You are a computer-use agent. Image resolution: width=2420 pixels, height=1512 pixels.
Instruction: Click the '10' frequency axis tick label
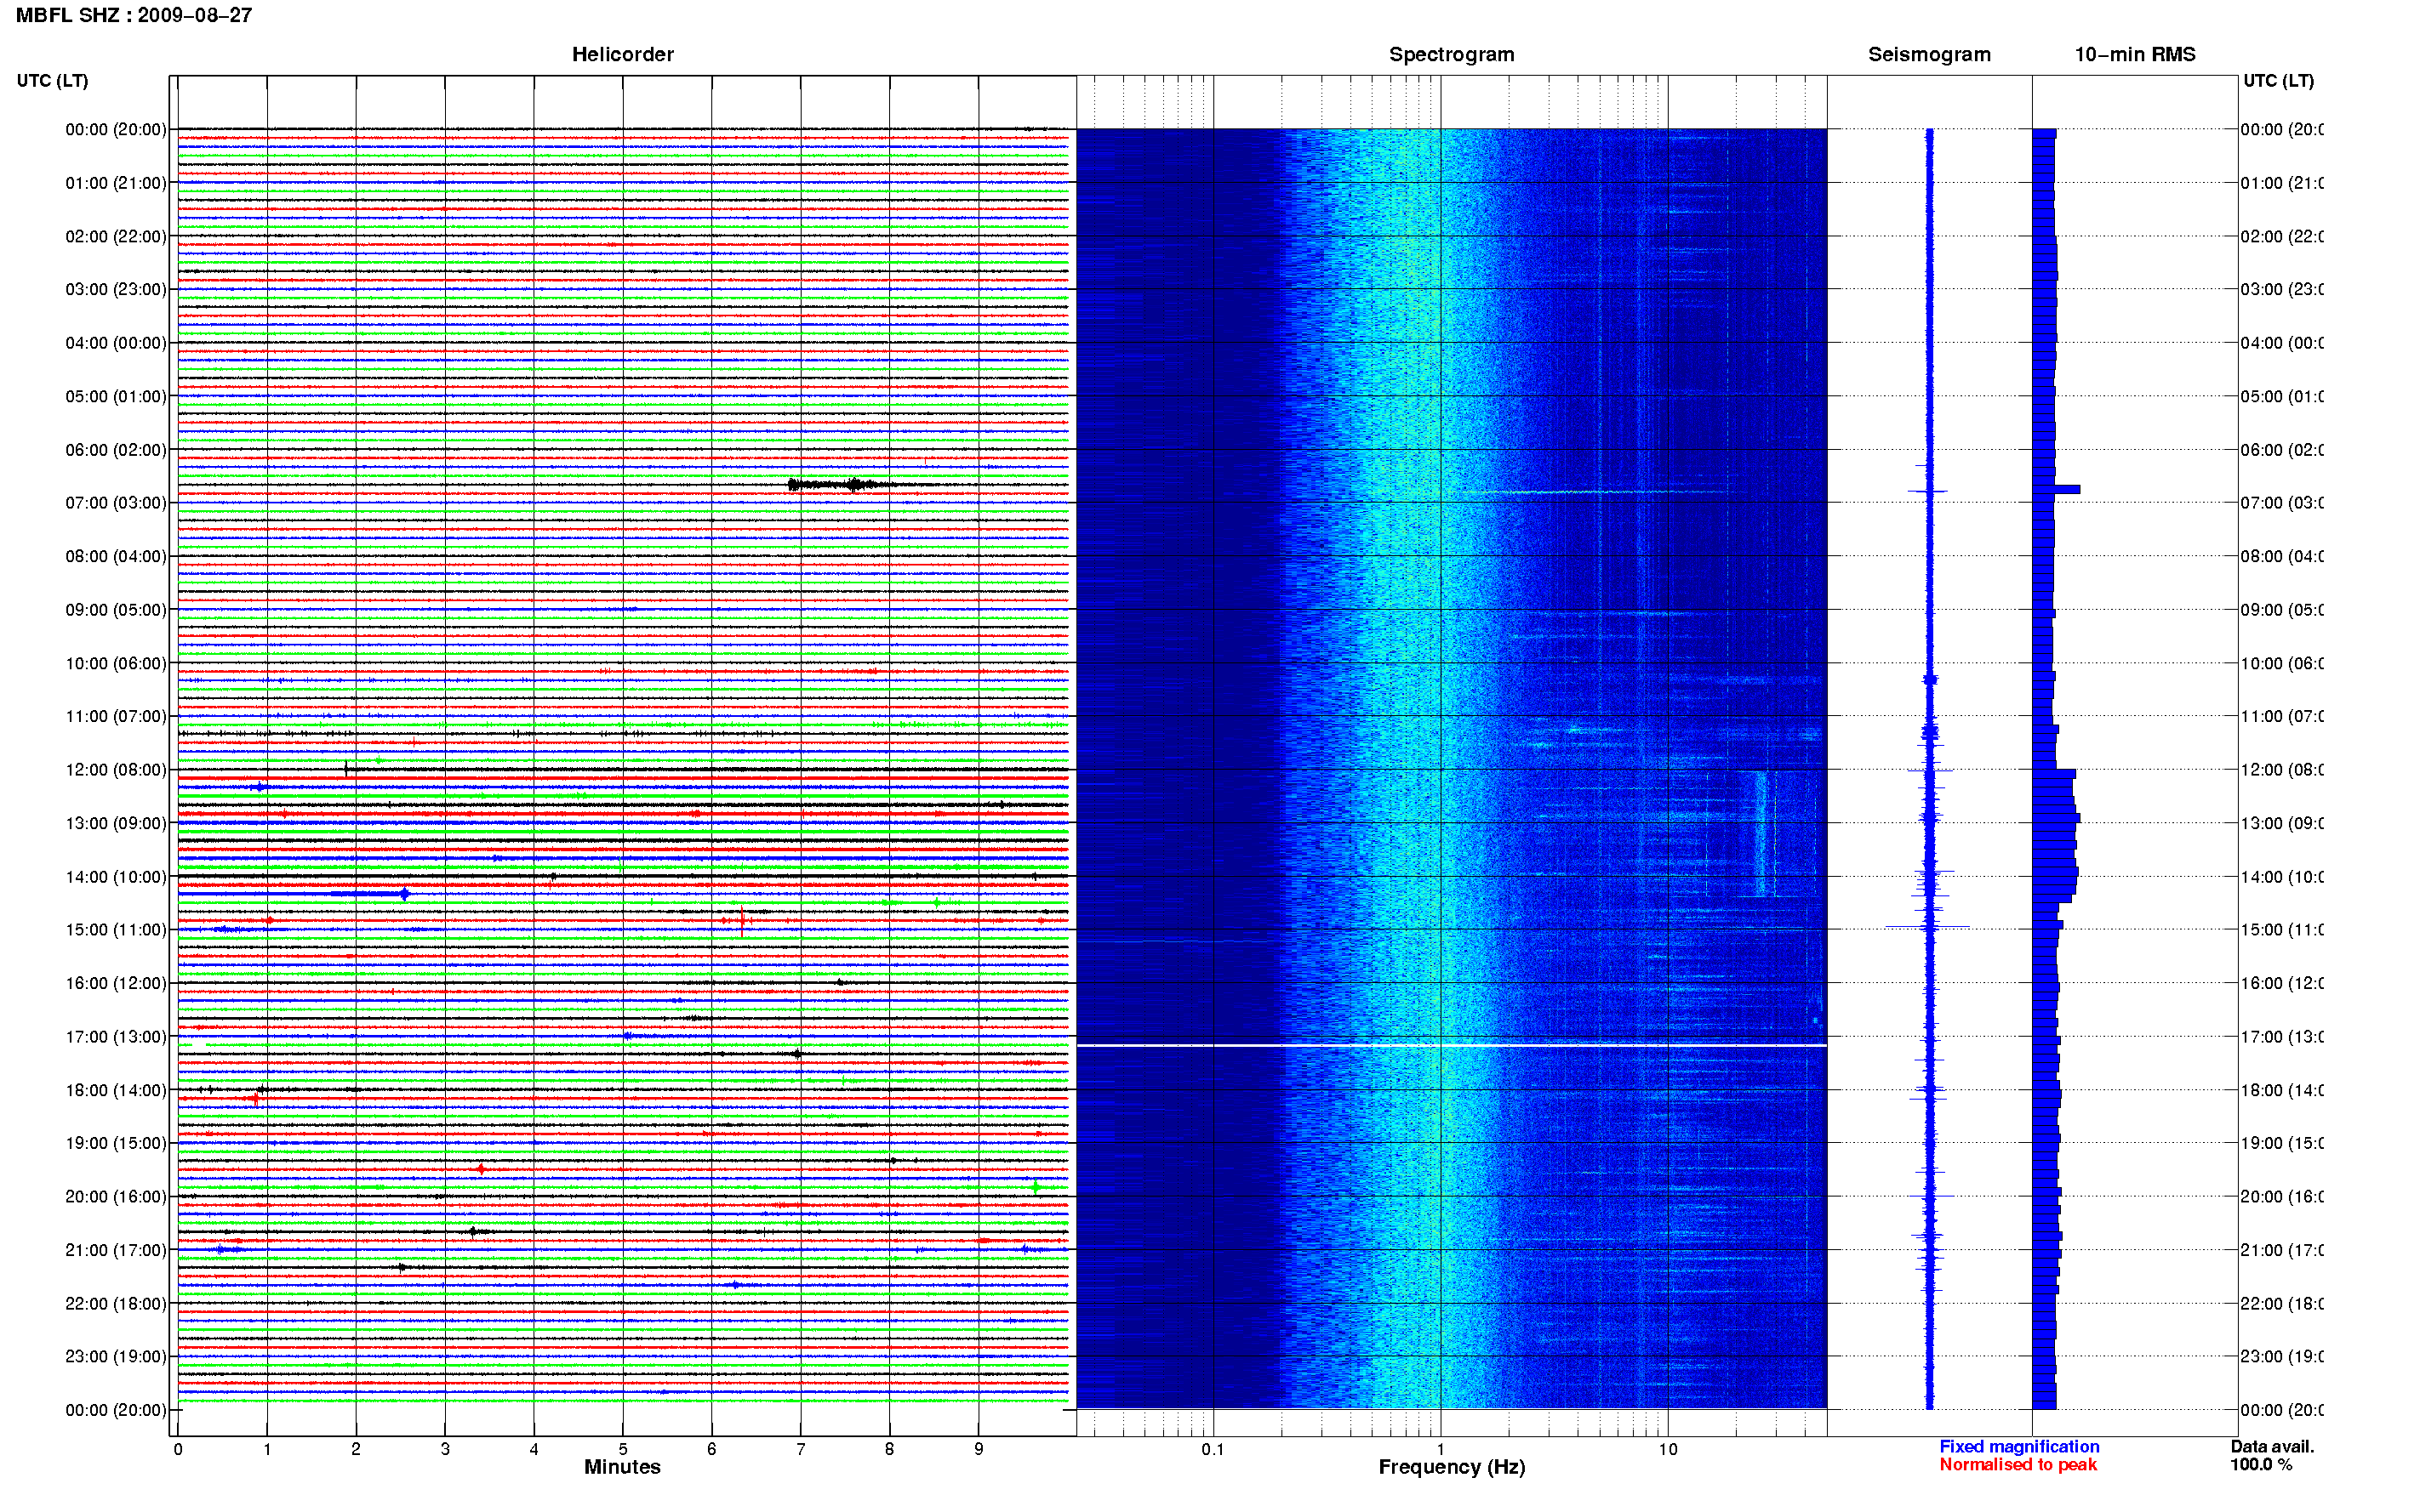pos(1668,1448)
